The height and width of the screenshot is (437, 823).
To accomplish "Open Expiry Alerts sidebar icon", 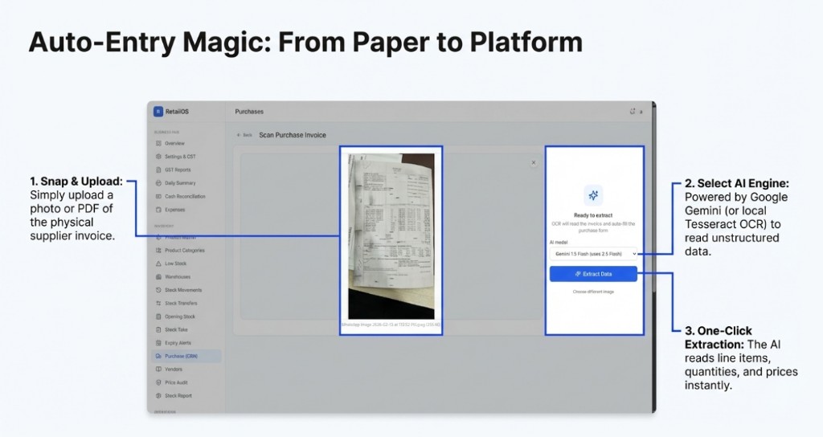I will (x=158, y=342).
